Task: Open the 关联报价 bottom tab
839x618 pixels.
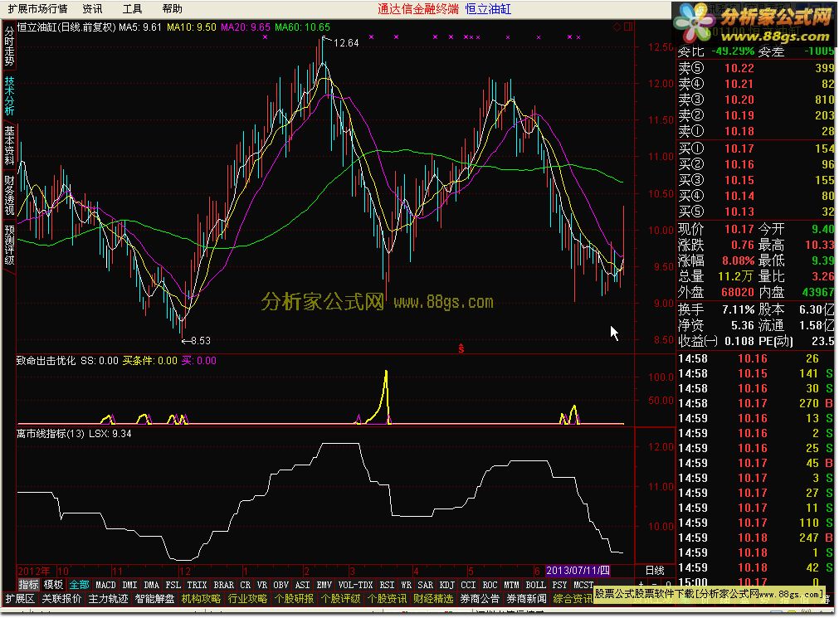Action: coord(61,599)
